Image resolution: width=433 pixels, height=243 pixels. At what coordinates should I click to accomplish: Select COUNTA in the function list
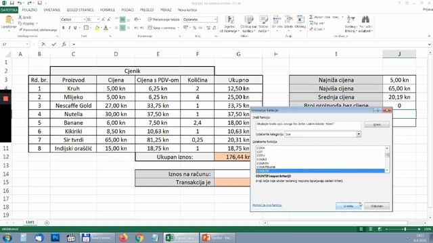point(263,163)
